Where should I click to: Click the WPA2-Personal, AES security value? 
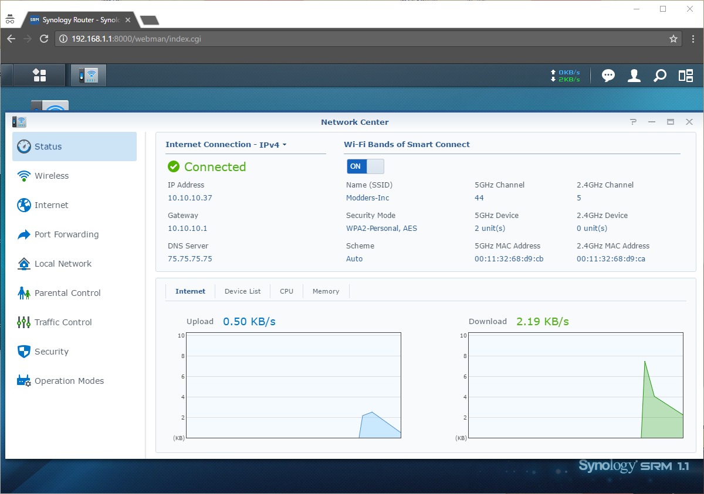[381, 229]
